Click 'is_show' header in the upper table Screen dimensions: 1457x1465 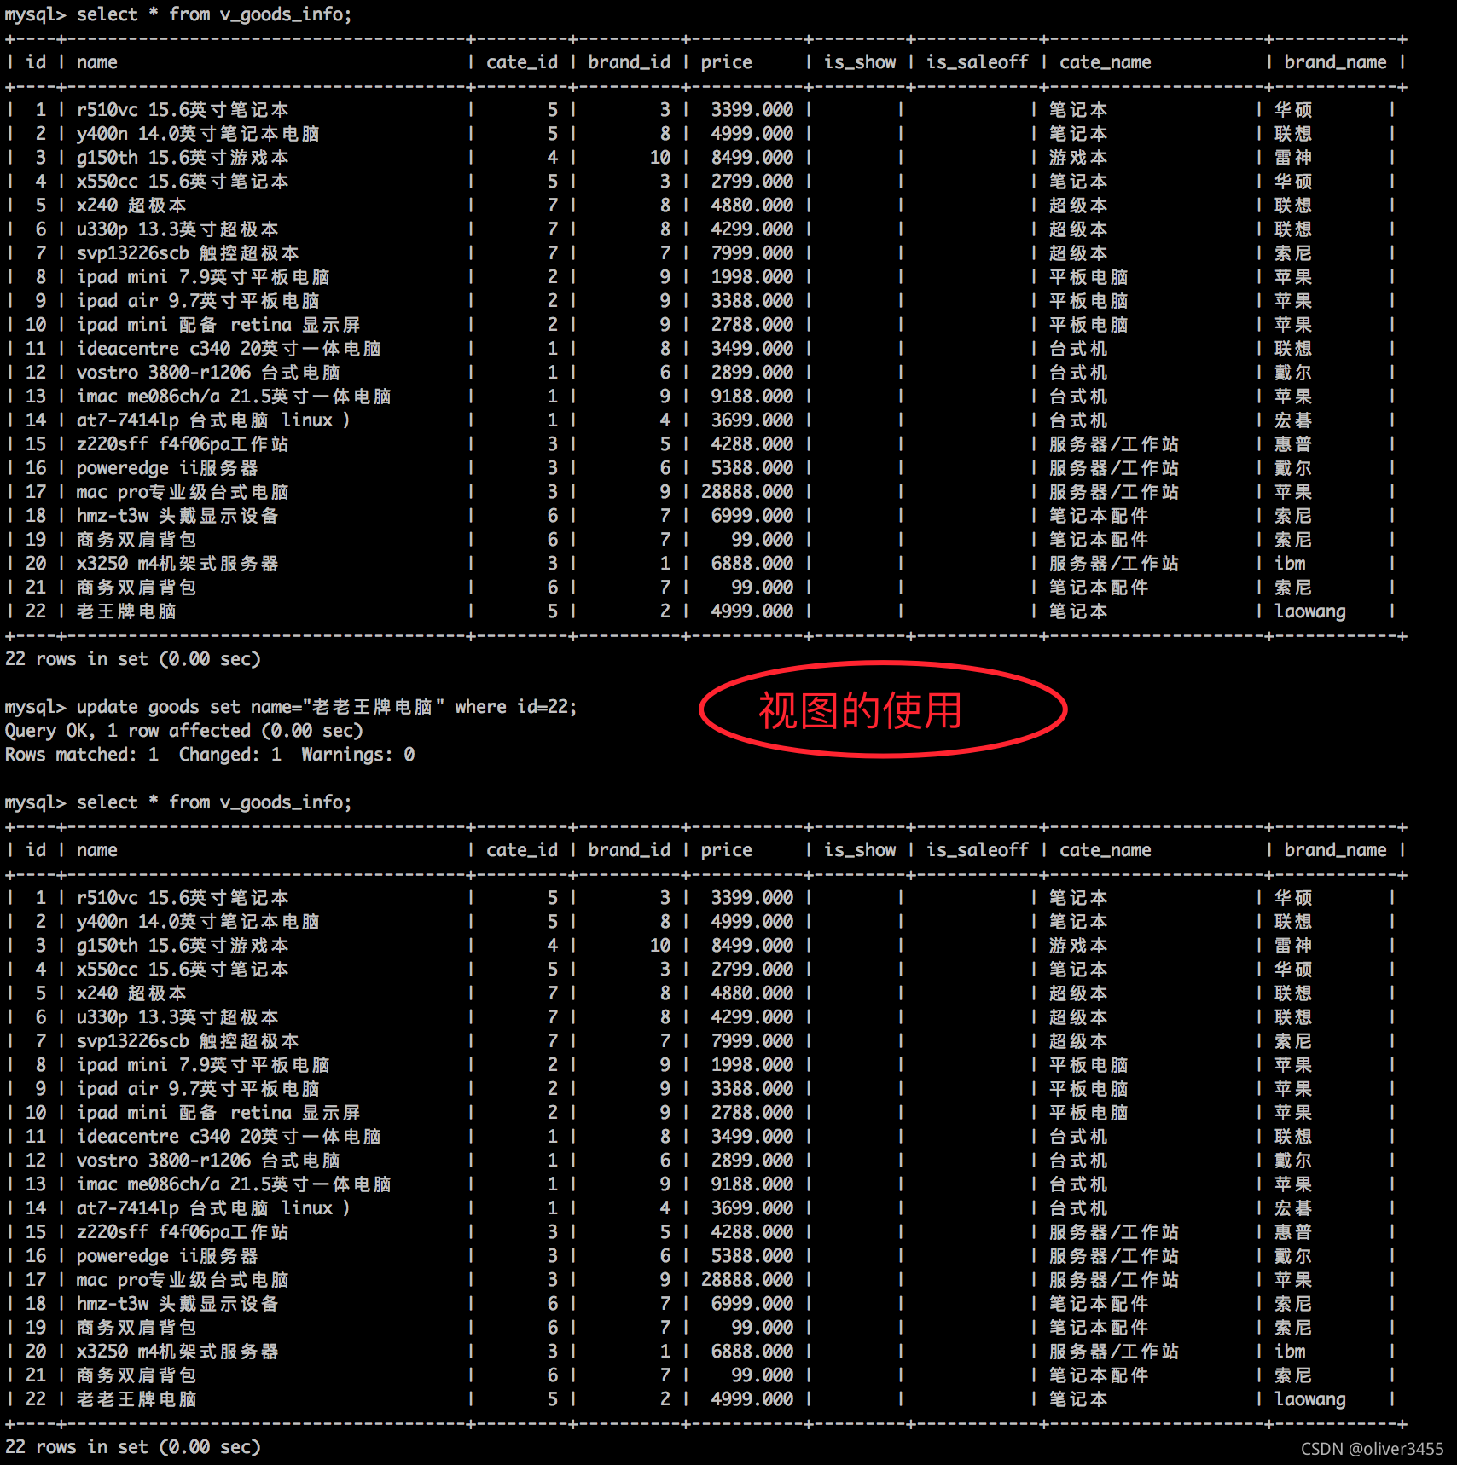(860, 62)
